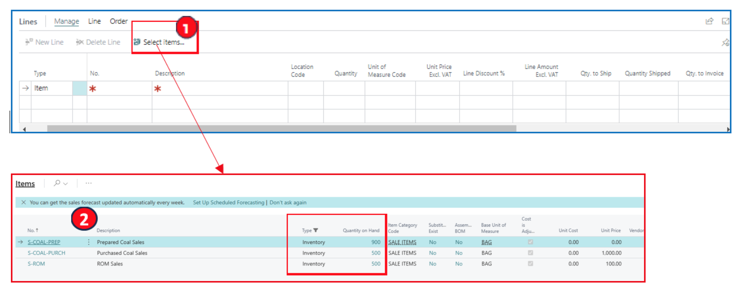Toggle Cost is Adjusted checkbox for S-ROM

point(530,263)
